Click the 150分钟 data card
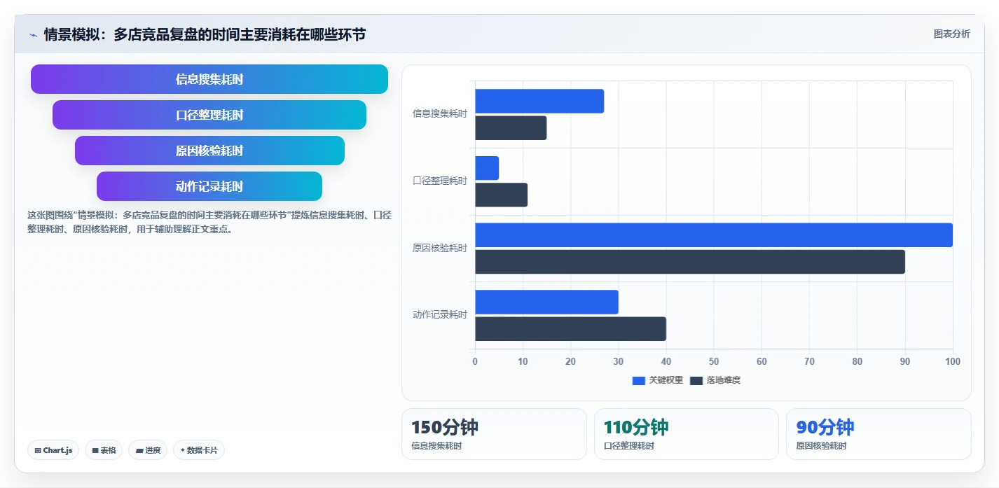Image resolution: width=999 pixels, height=488 pixels. (494, 434)
